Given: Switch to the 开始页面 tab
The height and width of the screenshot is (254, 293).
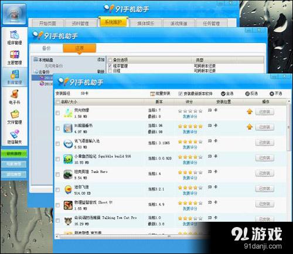Looking at the screenshot, I should (x=47, y=23).
